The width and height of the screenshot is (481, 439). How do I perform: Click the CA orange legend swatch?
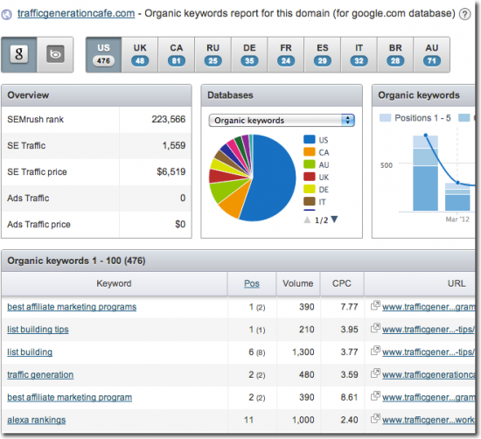(x=310, y=152)
